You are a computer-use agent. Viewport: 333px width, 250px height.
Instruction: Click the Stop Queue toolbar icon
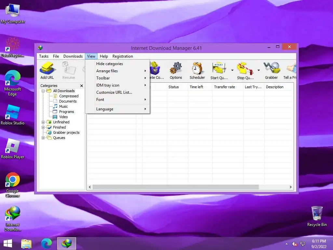(245, 71)
